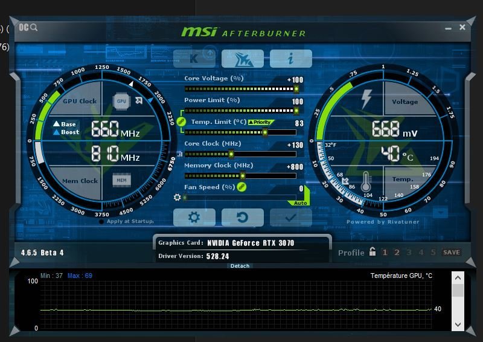Click the Base clock legend label
The height and width of the screenshot is (342, 483).
coord(65,124)
